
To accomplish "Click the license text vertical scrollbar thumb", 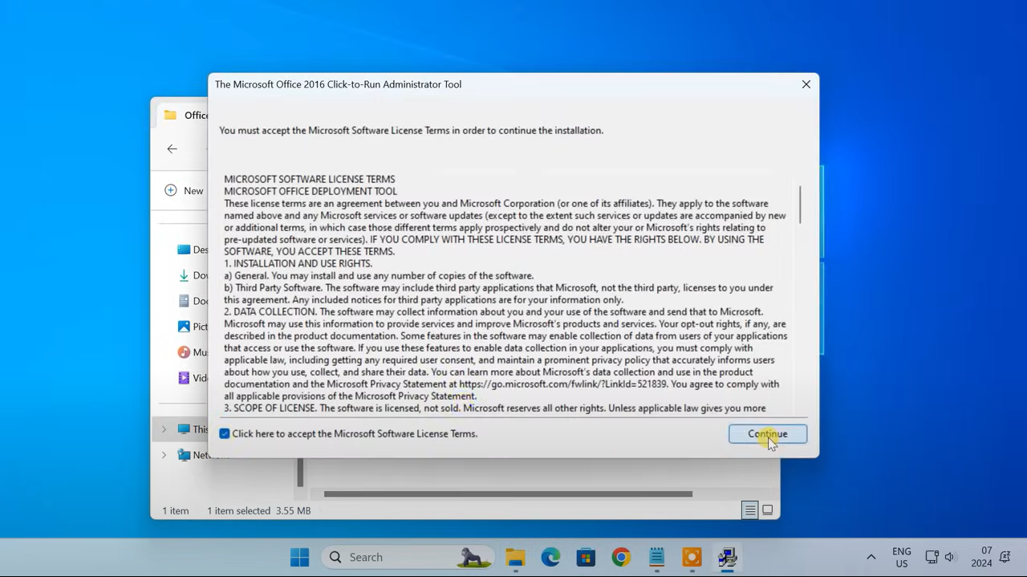I will click(x=800, y=204).
